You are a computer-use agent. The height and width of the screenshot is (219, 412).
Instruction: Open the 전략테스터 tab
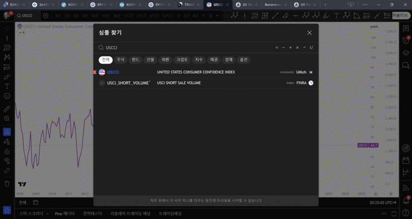tap(93, 213)
